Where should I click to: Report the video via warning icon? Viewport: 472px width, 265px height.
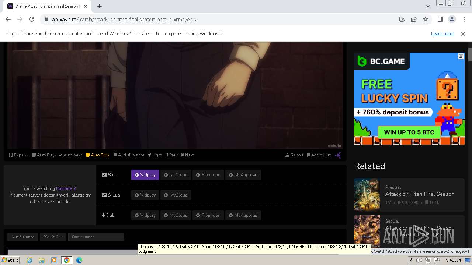point(294,155)
